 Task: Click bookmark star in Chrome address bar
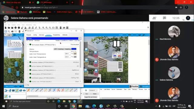point(181,7)
